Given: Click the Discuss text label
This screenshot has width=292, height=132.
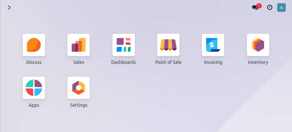Looking at the screenshot, I should (x=34, y=62).
